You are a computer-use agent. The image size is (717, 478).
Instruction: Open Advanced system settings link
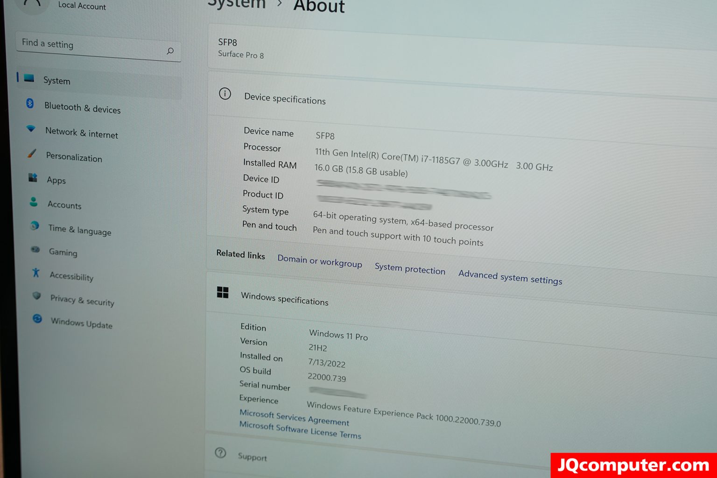[x=510, y=277]
